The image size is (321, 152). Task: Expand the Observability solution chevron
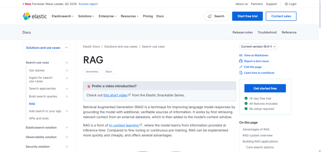67,137
